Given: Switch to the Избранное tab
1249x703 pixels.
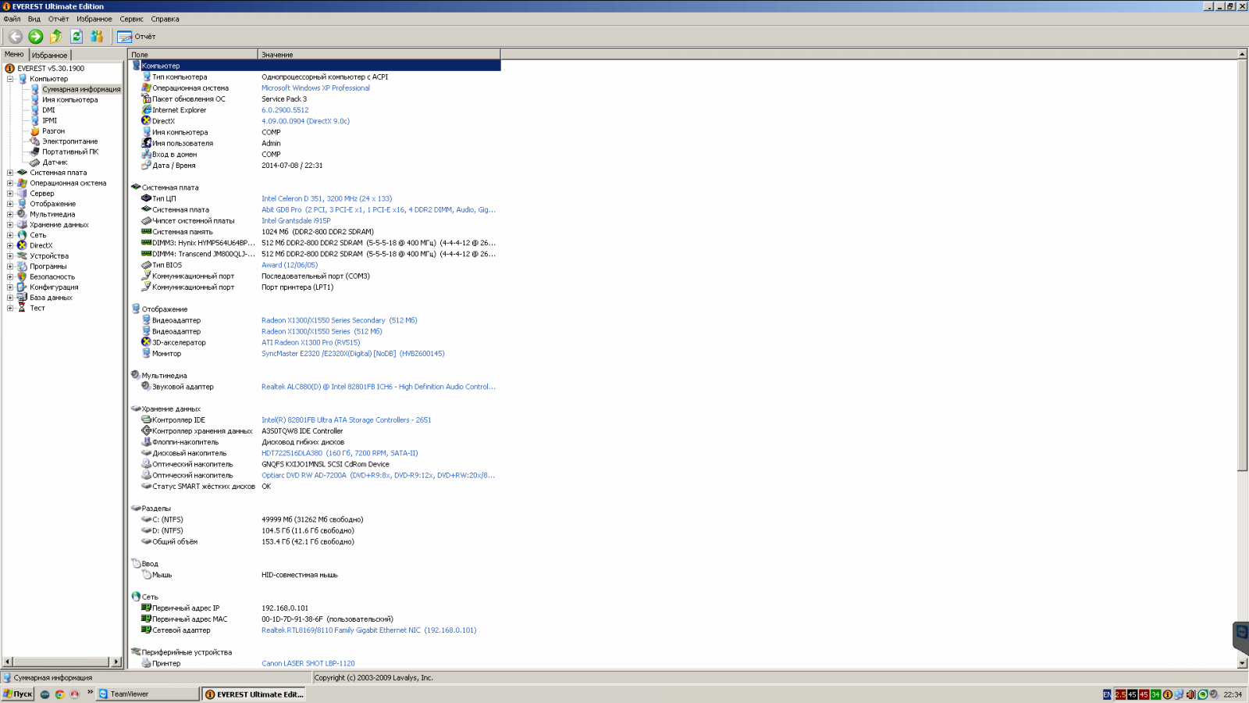Looking at the screenshot, I should point(49,55).
